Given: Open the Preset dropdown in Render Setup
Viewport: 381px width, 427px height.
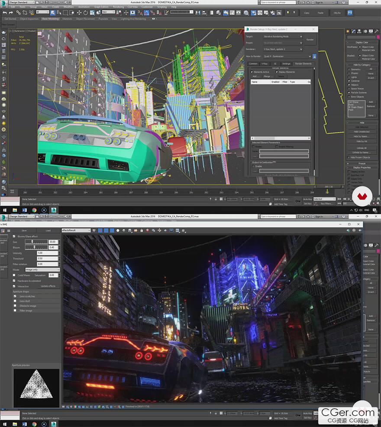Looking at the screenshot, I should pos(283,43).
